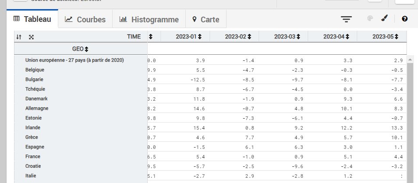Viewport: 418px width, 183px height.
Task: Click the swap rows and columns icon
Action: click(x=18, y=37)
